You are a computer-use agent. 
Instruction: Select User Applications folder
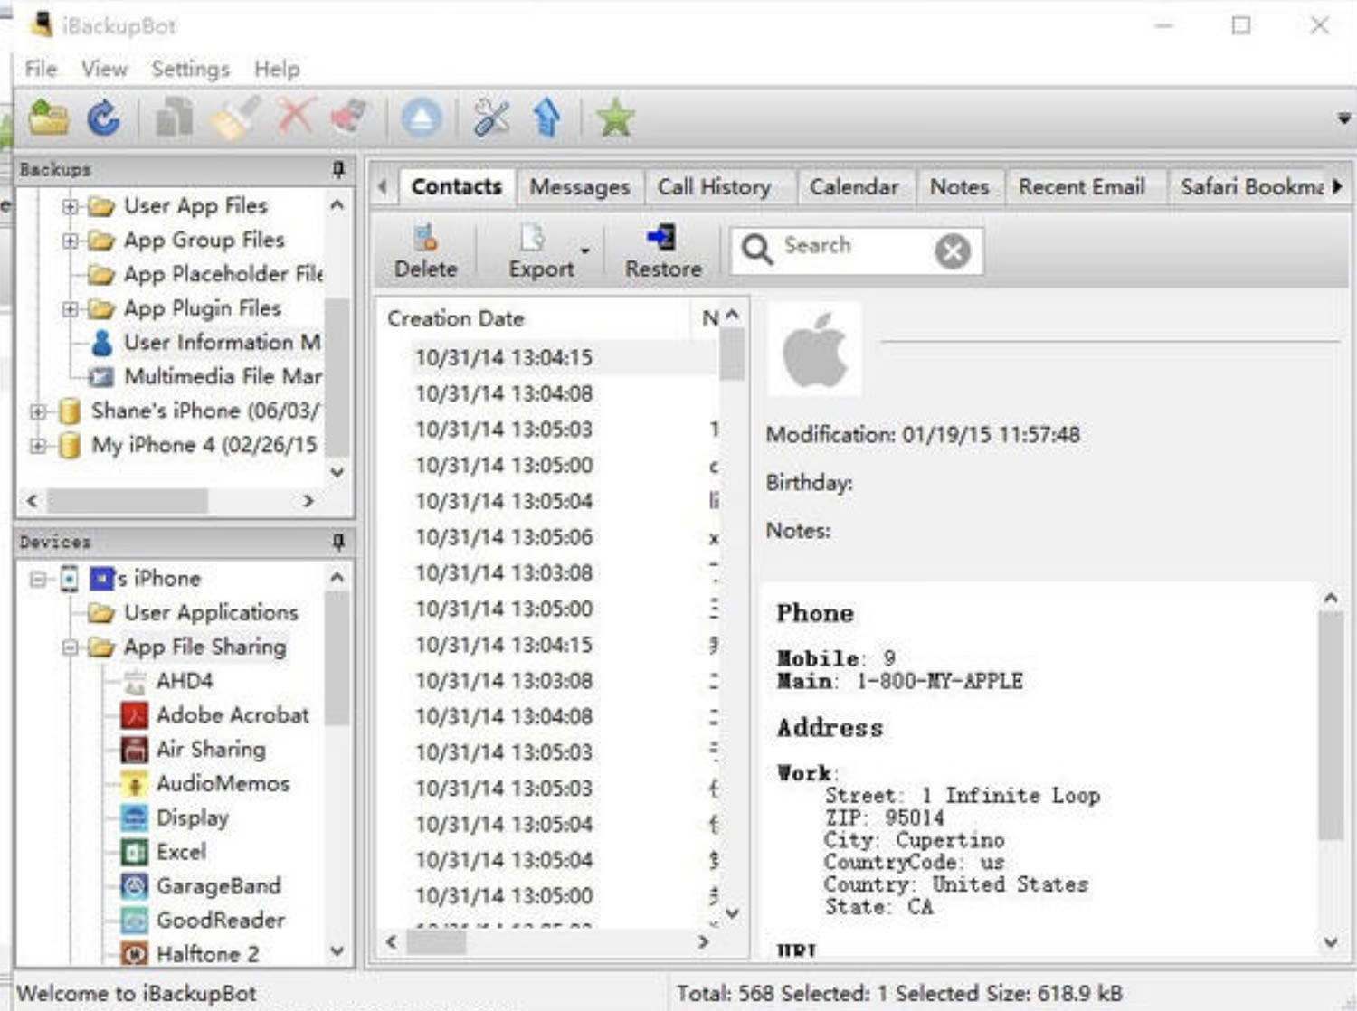195,613
